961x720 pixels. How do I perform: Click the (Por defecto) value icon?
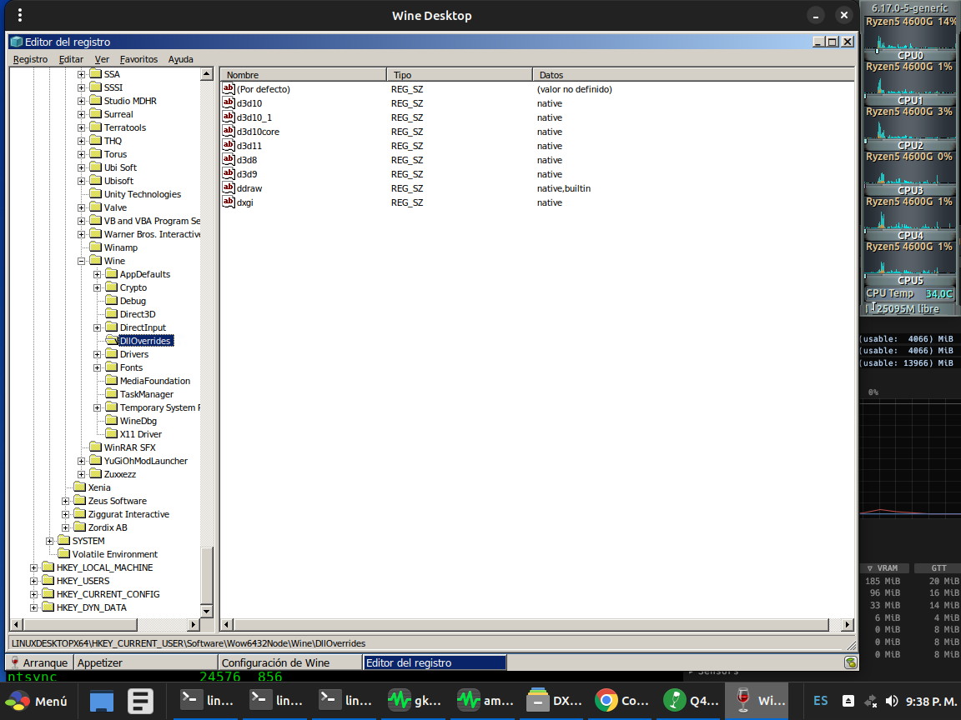coord(229,89)
